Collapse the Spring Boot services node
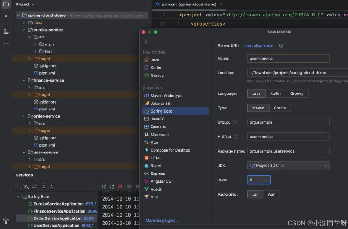The height and width of the screenshot is (229, 348). click(18, 197)
